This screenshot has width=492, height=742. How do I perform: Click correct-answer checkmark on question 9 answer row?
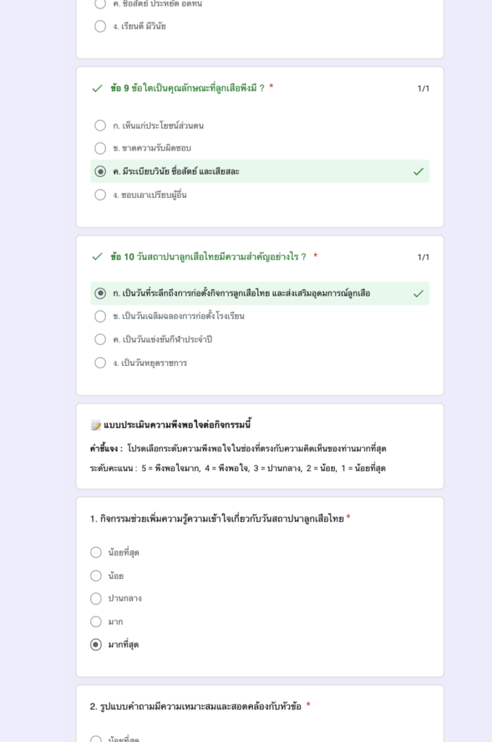click(418, 172)
